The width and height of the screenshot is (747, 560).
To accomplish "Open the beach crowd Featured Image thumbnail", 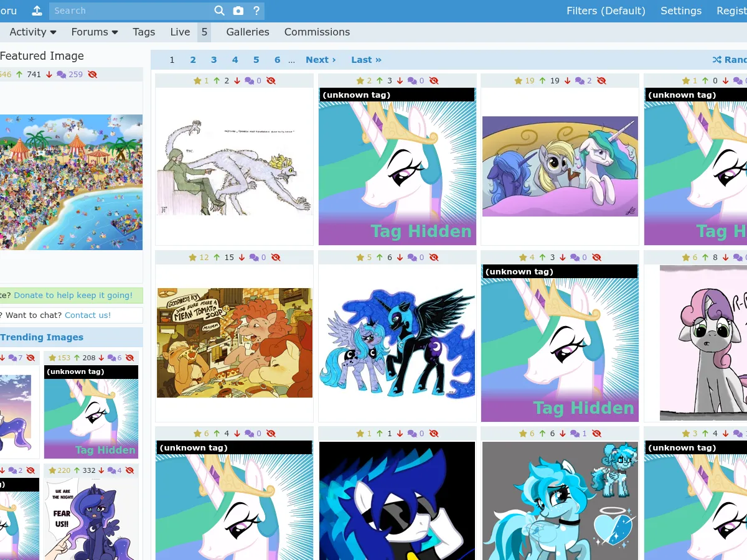I will (71, 182).
